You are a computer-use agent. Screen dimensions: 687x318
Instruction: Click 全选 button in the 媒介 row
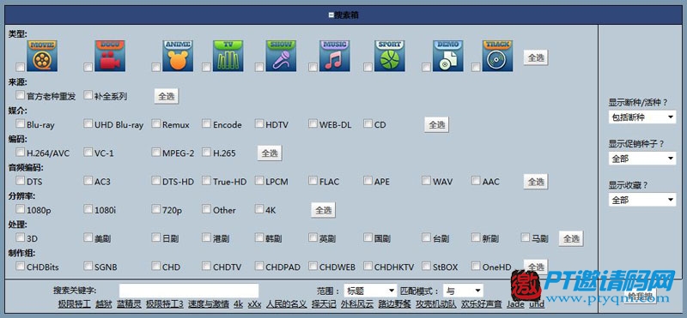pos(437,125)
